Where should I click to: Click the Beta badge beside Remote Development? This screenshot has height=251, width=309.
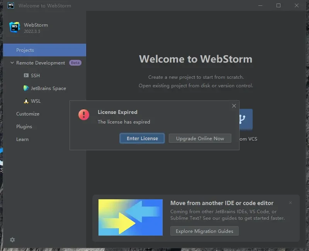pyautogui.click(x=75, y=63)
